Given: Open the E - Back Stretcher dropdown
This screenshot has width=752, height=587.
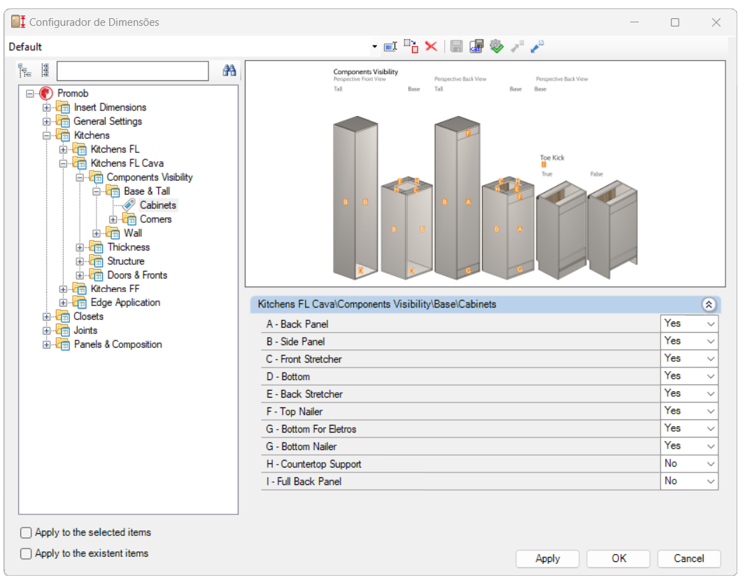Looking at the screenshot, I should tap(689, 394).
